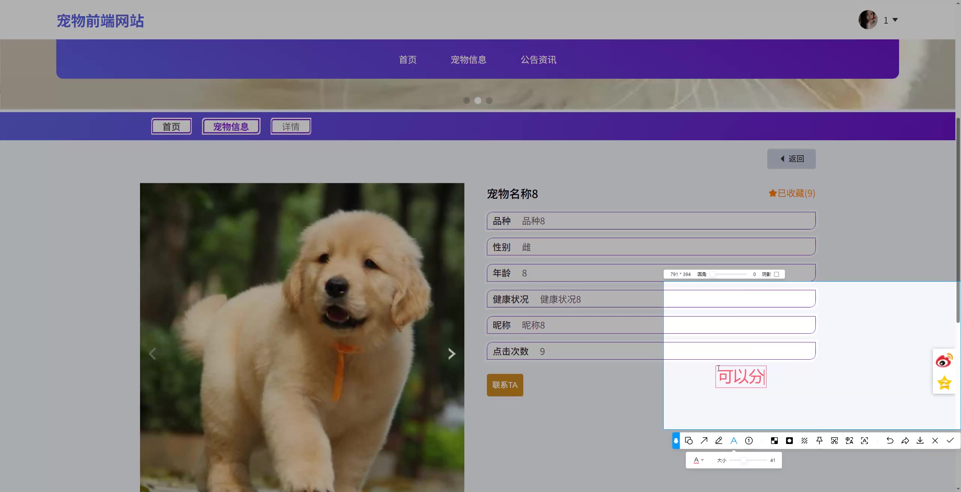Click the OCR text recognition icon

tap(865, 441)
